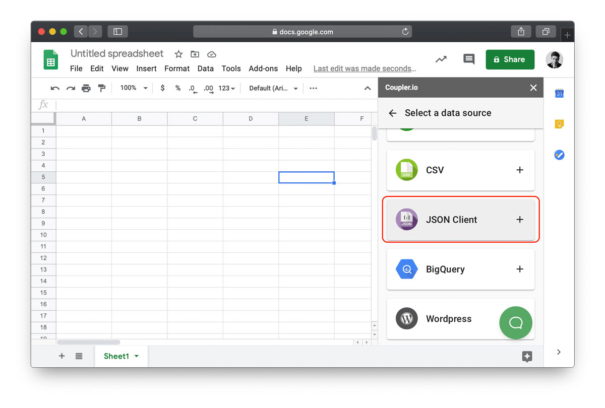
Task: Add a new sheet with plus
Action: point(62,356)
